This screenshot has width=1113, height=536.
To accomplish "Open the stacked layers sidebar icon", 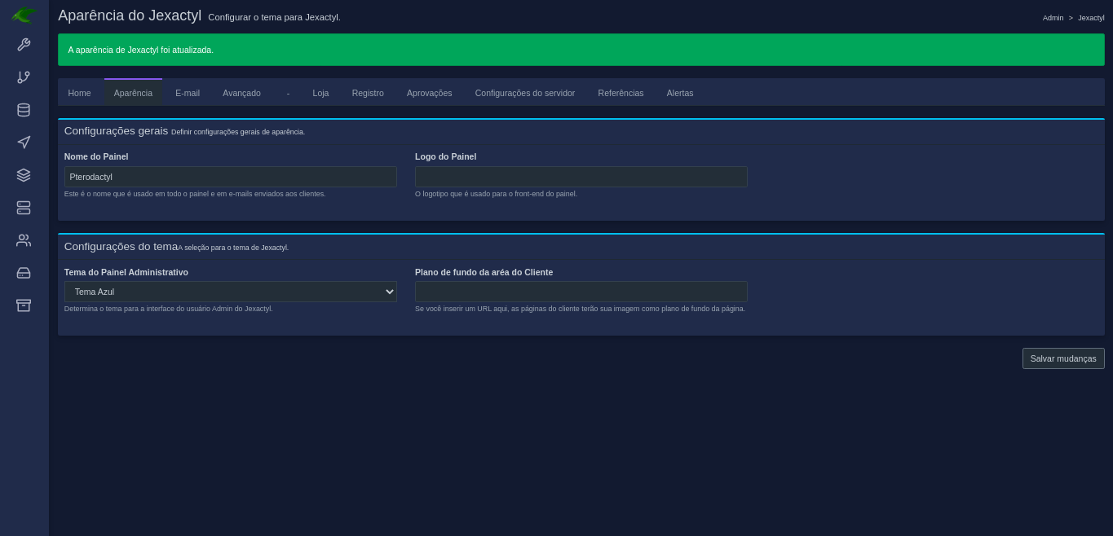I will tap(24, 175).
